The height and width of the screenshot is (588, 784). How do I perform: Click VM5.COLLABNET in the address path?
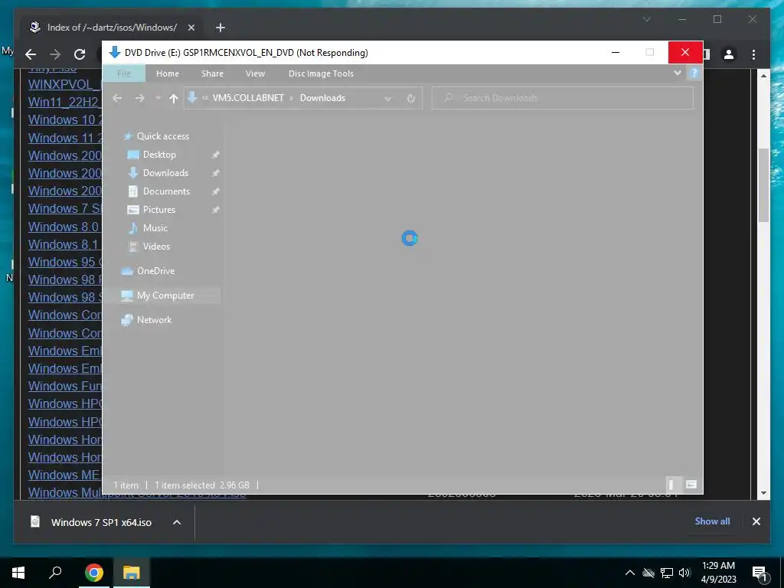tap(248, 98)
